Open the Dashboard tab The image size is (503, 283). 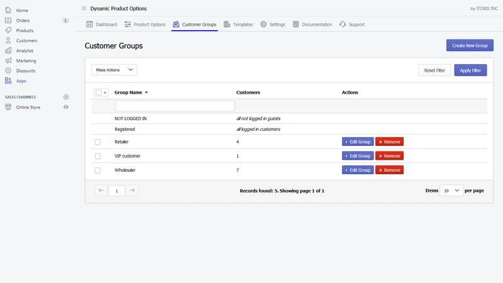[102, 25]
